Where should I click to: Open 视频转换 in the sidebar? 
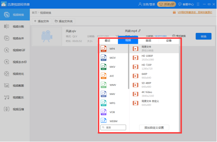point(15,14)
